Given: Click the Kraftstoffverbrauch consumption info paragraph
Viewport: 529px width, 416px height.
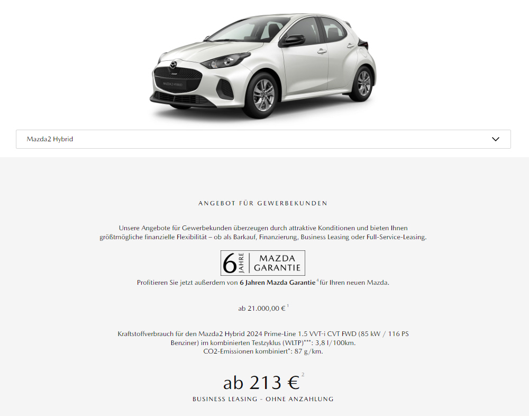Looking at the screenshot, I should pyautogui.click(x=263, y=342).
